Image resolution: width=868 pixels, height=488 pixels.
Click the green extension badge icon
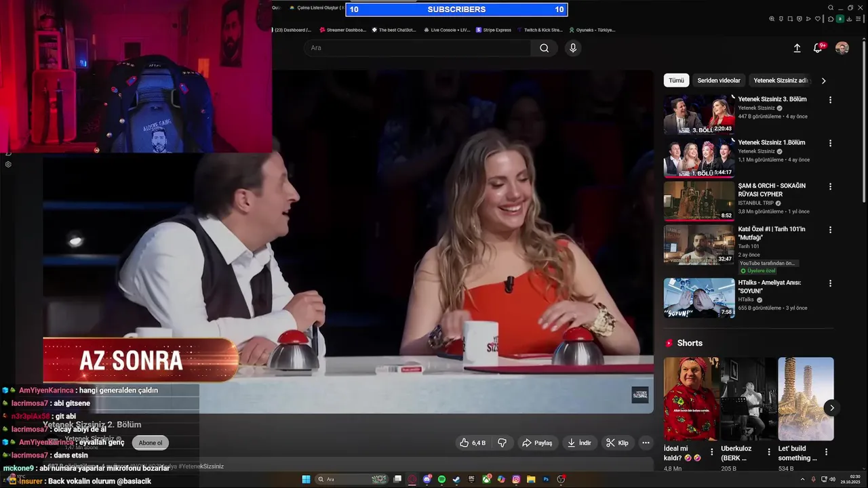840,18
